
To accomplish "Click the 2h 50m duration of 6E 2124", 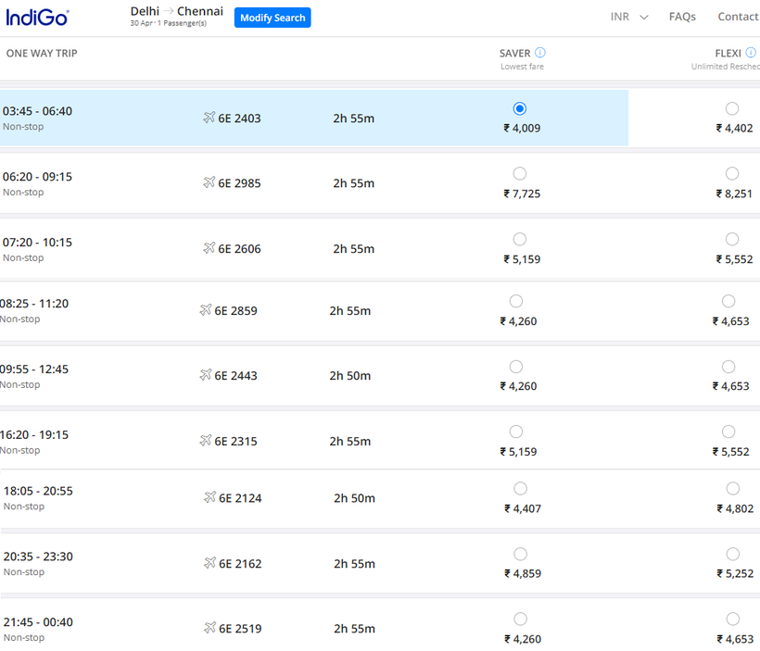I will coord(354,498).
